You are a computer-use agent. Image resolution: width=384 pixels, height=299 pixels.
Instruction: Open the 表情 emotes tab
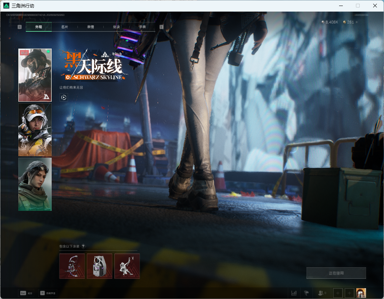pyautogui.click(x=91, y=27)
